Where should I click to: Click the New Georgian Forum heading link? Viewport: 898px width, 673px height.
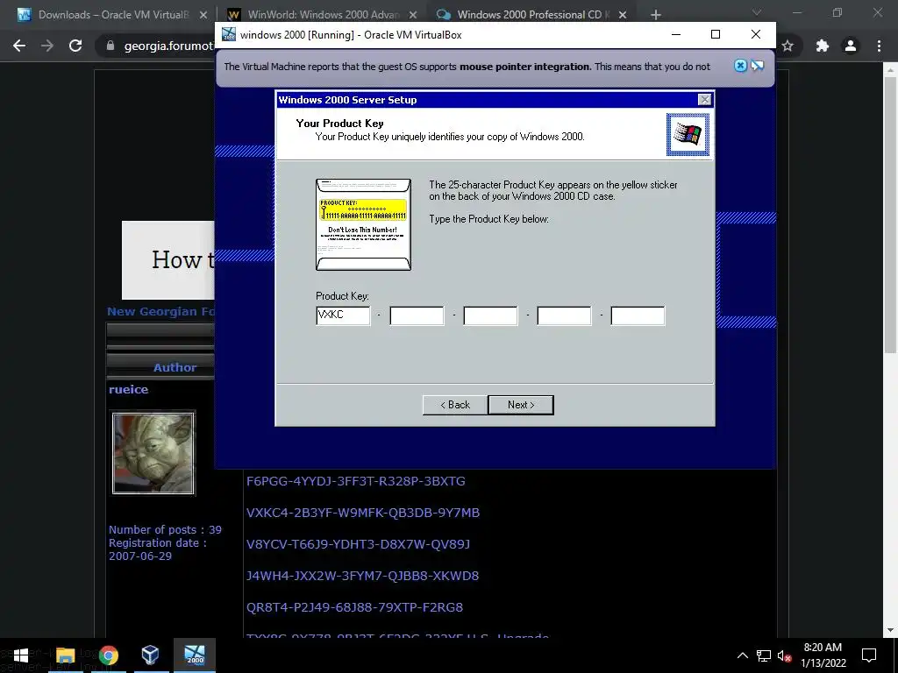(161, 311)
